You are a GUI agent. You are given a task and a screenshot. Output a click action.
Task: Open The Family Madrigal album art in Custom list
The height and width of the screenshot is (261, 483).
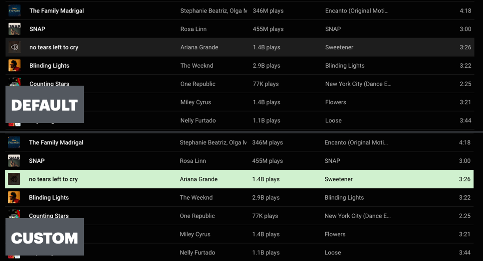pos(14,142)
